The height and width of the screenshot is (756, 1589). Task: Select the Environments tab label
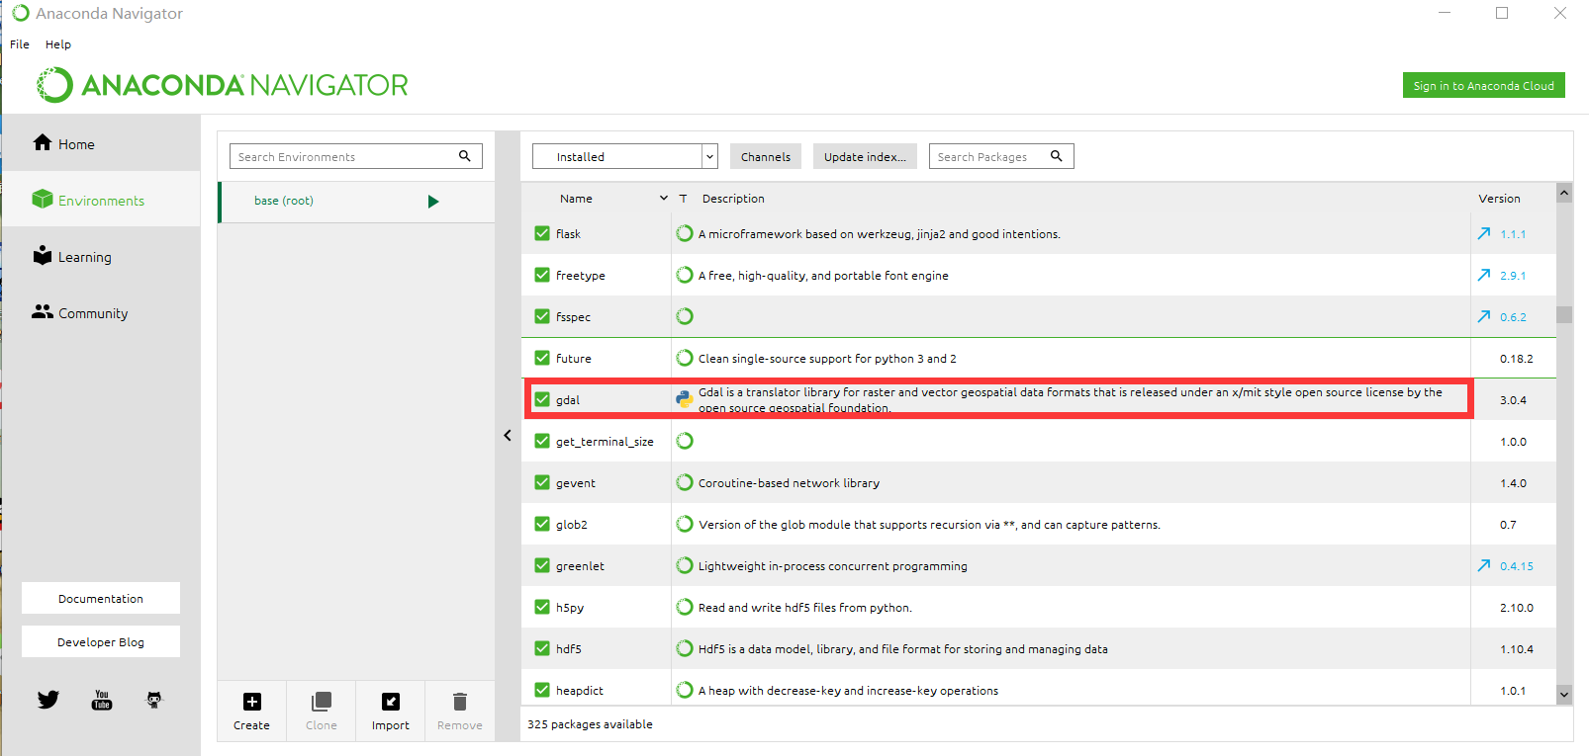pyautogui.click(x=101, y=201)
